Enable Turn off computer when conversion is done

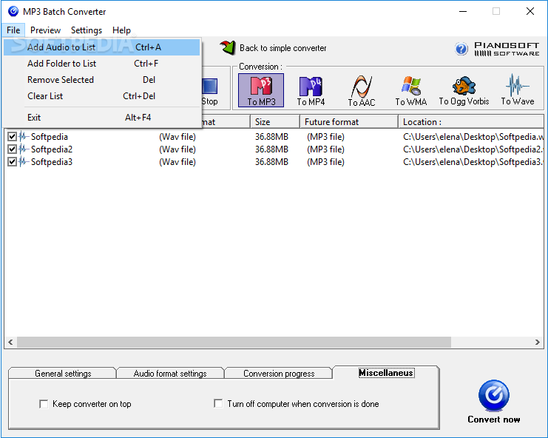click(x=218, y=404)
